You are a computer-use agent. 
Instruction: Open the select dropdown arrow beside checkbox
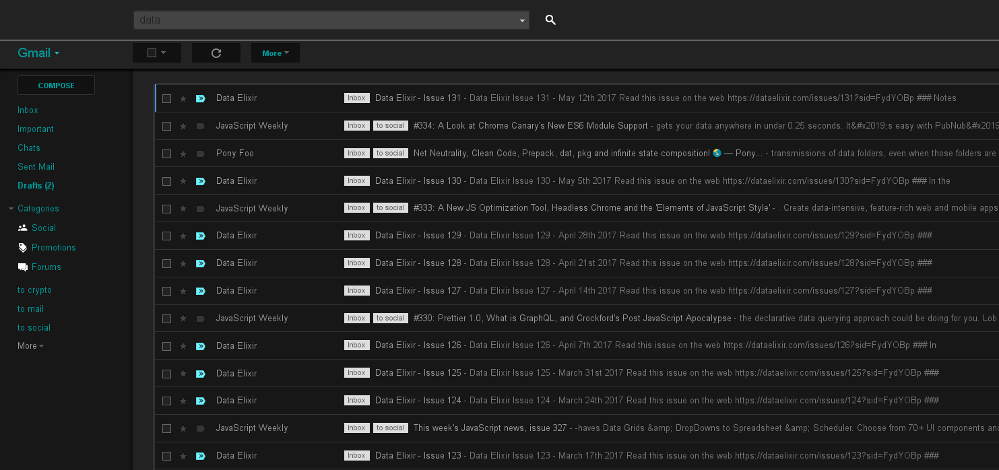click(x=164, y=53)
